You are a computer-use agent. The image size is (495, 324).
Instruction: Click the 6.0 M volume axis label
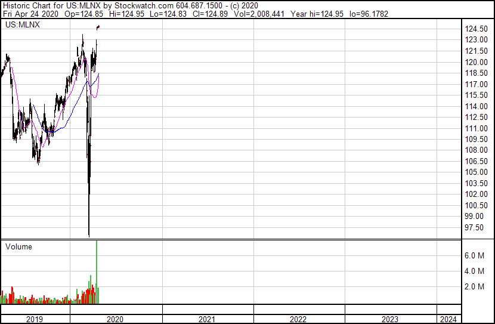(x=474, y=255)
